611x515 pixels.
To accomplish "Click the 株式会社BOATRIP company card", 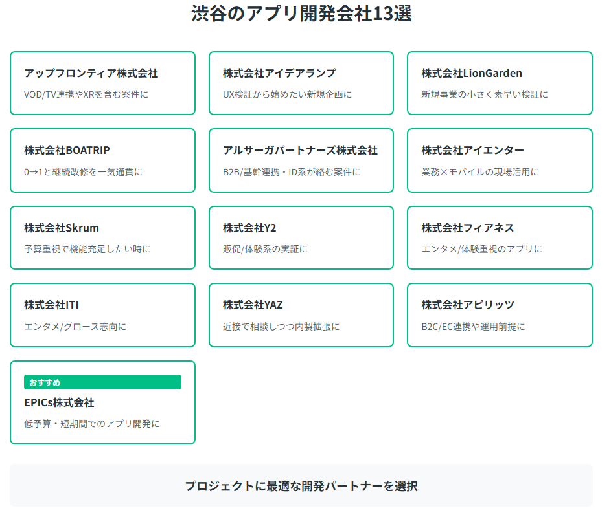I will pos(102,160).
